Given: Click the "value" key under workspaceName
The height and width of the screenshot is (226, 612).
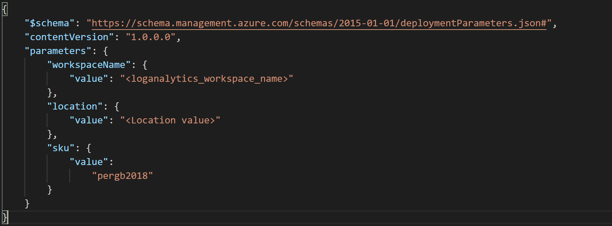Looking at the screenshot, I should click(x=89, y=79).
